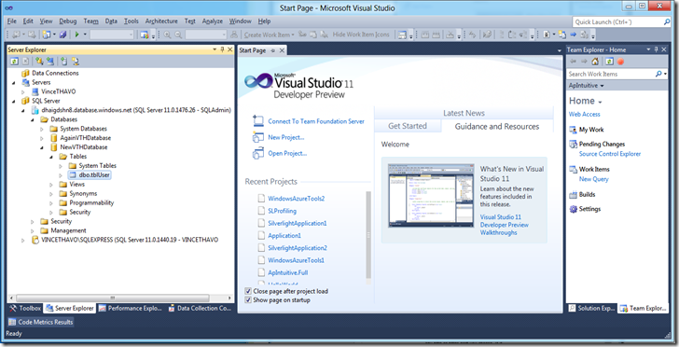Image resolution: width=679 pixels, height=347 pixels.
Task: Toggle Close page after project load
Action: (x=248, y=291)
